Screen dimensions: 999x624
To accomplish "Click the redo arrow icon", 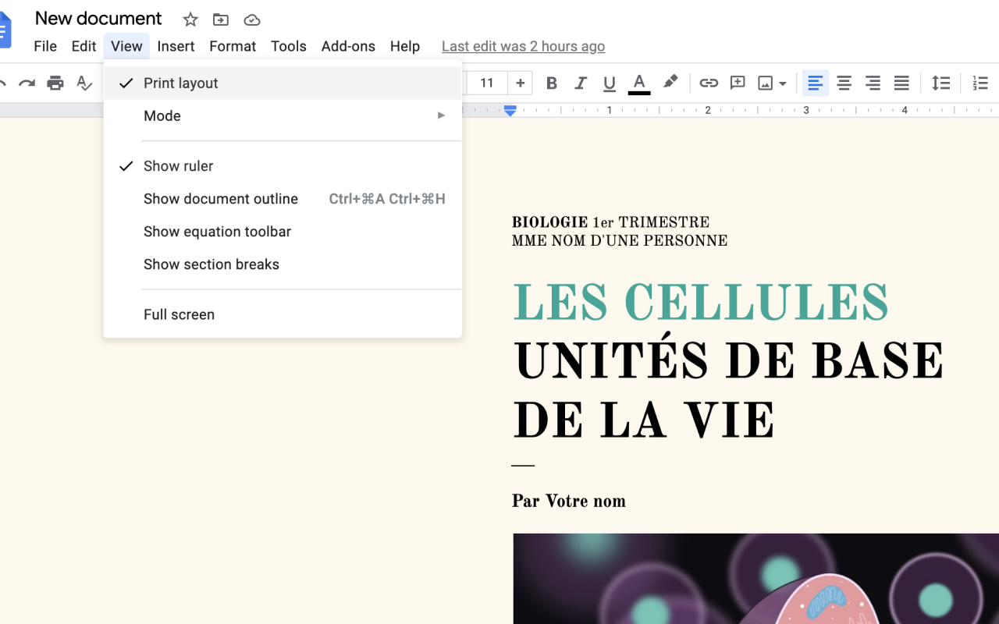I will coord(27,83).
